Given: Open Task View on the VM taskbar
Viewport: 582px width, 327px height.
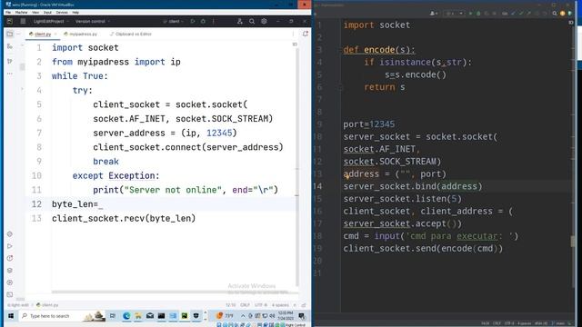Looking at the screenshot, I should 113,316.
